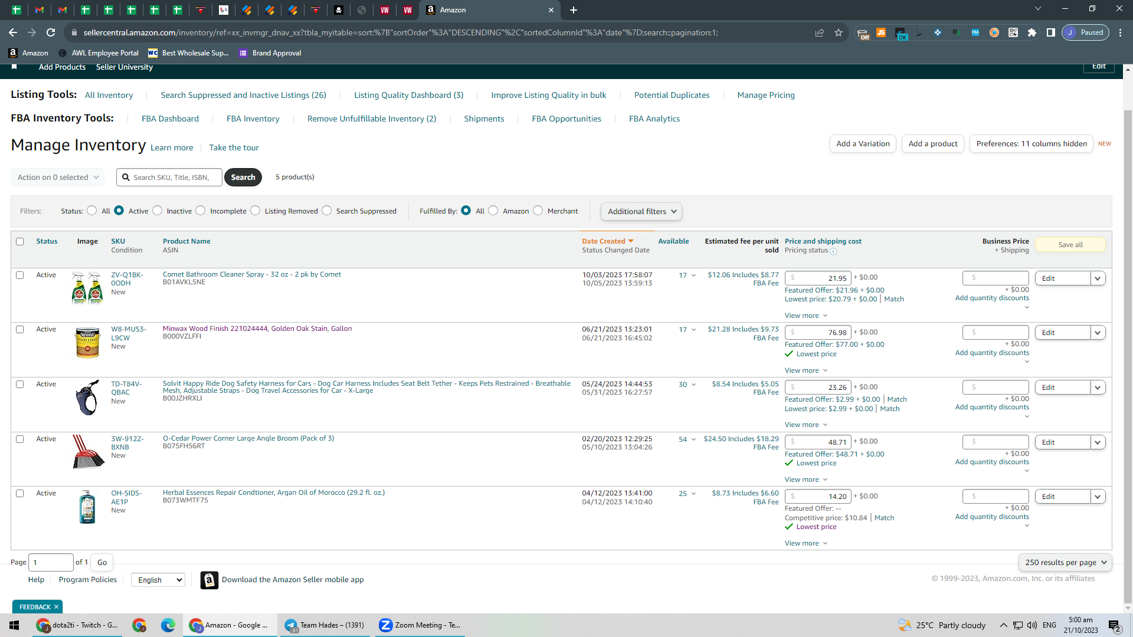Navigate to Shipments
The height and width of the screenshot is (637, 1133).
click(484, 119)
